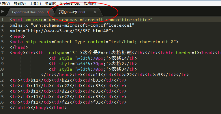
Task: Click the tab scroll arrow at left
Action: point(2,12)
